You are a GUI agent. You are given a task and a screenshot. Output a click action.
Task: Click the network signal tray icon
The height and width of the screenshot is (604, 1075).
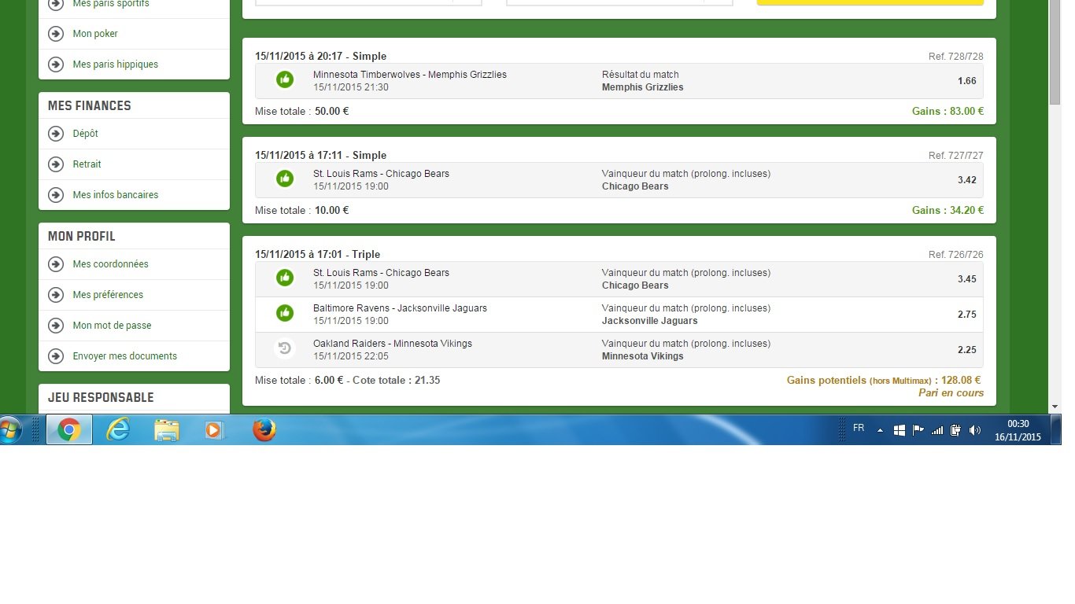[x=937, y=430]
